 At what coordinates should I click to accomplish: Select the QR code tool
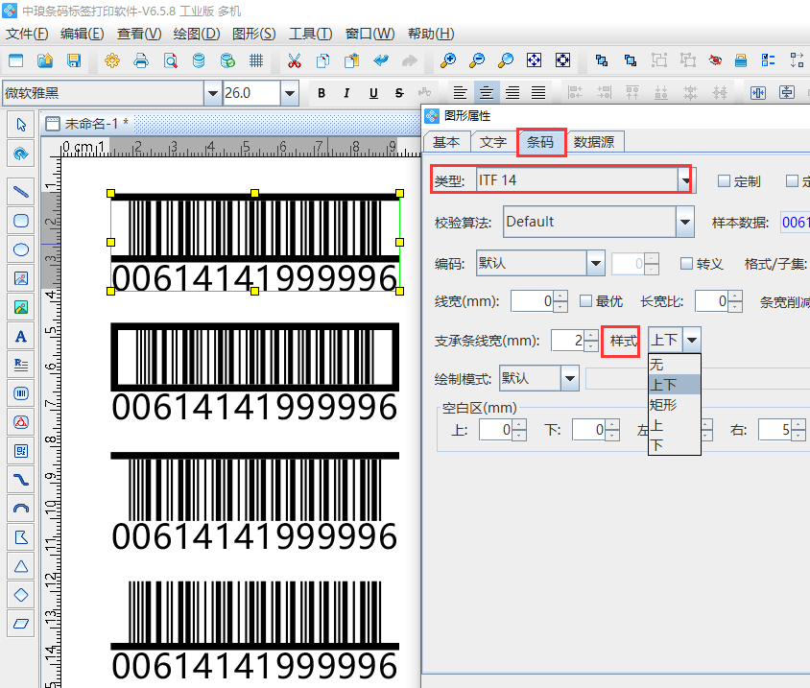[21, 451]
